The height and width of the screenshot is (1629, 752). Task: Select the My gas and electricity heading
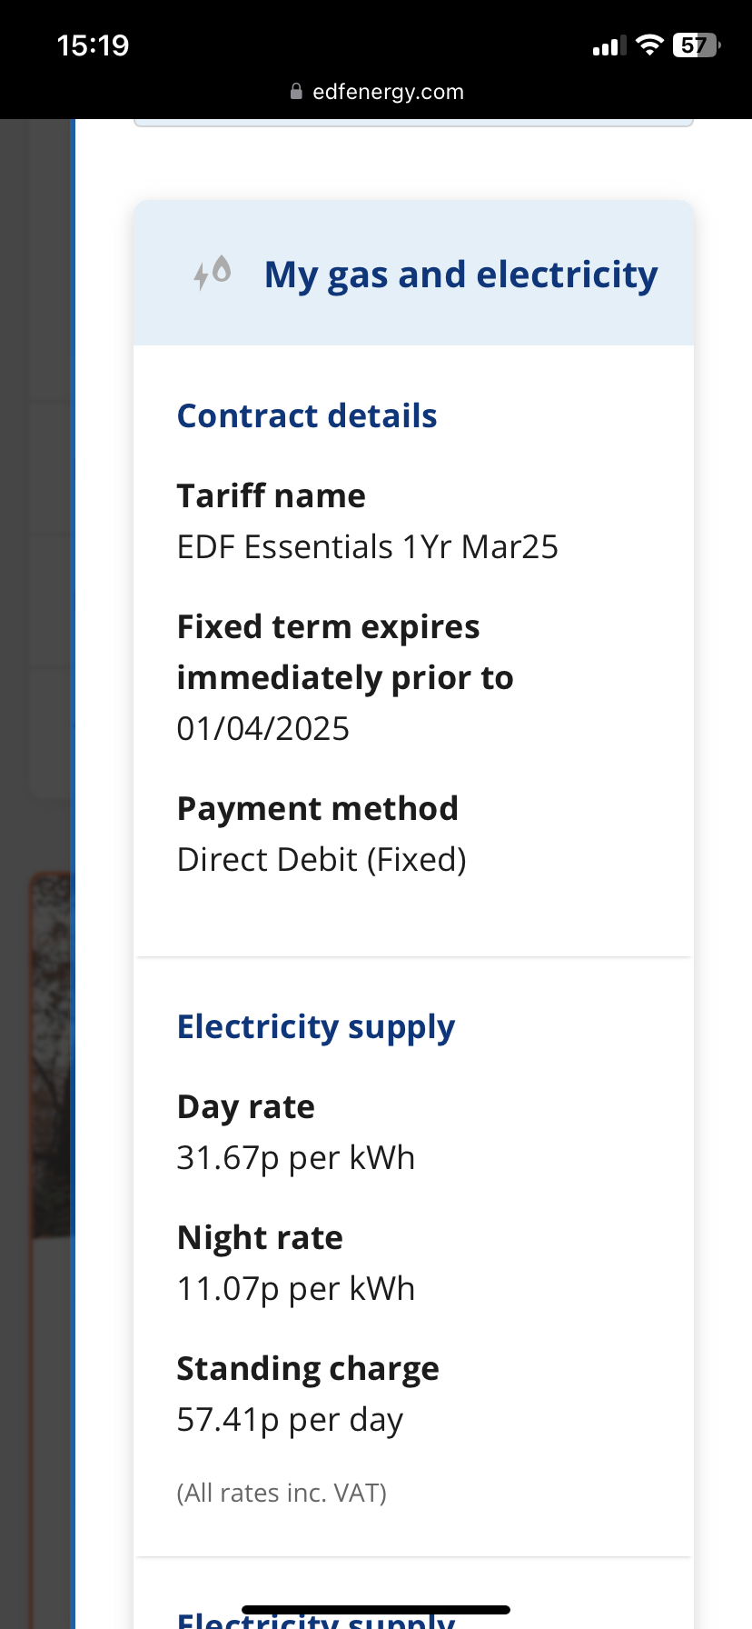pyautogui.click(x=460, y=275)
